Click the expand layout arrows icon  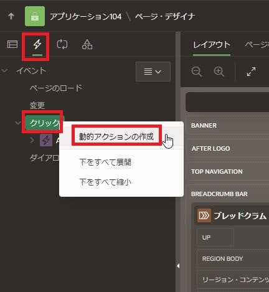(251, 72)
